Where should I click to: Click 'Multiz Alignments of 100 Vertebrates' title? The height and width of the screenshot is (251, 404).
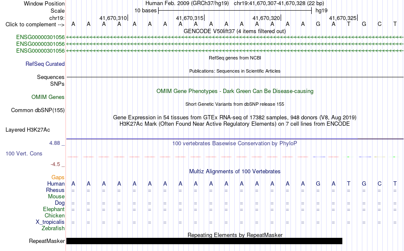(235, 172)
